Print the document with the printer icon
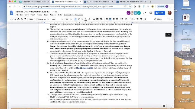The image size is (195, 109). point(18,19)
